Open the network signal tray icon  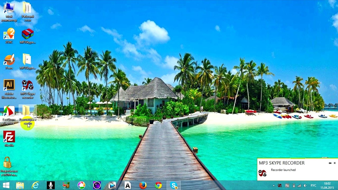[299, 186]
